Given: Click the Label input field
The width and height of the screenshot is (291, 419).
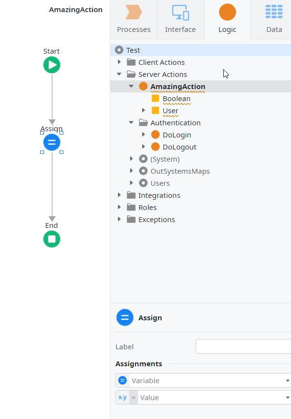Looking at the screenshot, I should tap(242, 346).
